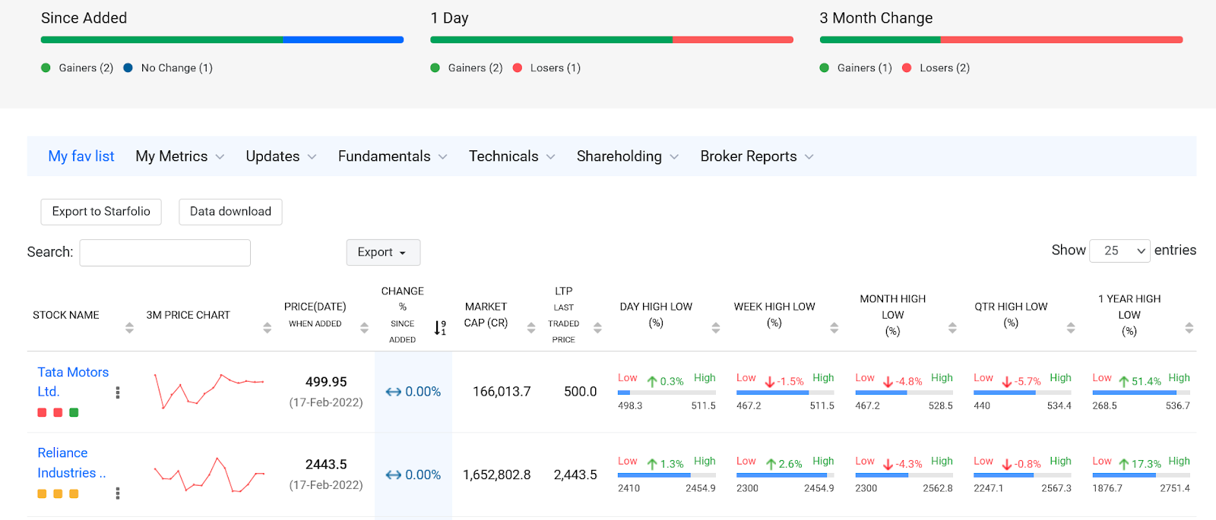Screen dimensions: 1216x520
Task: Click the No Change (1) legend item
Action: (168, 68)
